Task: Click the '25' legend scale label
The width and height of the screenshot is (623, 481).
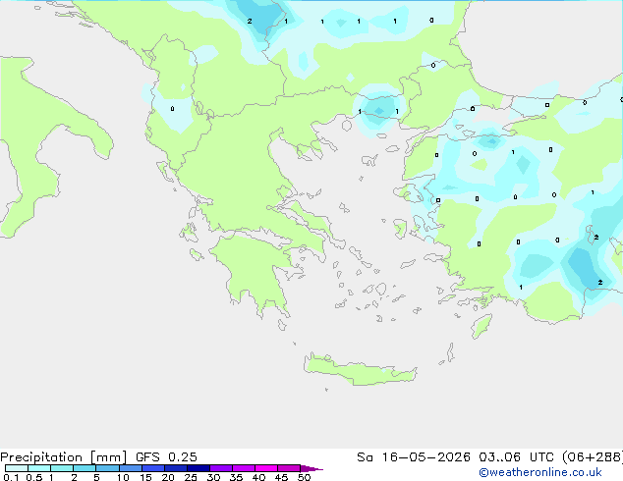Action: 191,477
